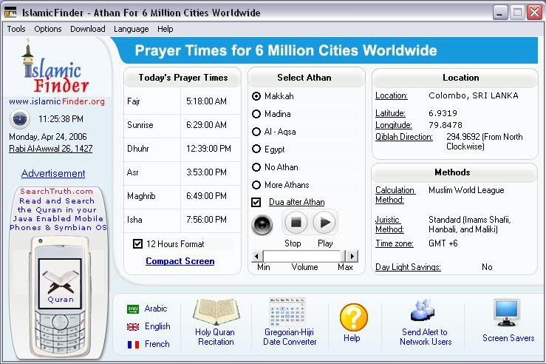
Task: Click the IslamicFinder logo
Action: click(55, 68)
